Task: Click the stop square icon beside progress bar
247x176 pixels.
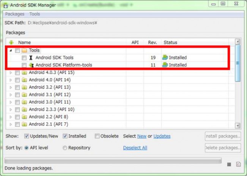Action: coord(229,165)
